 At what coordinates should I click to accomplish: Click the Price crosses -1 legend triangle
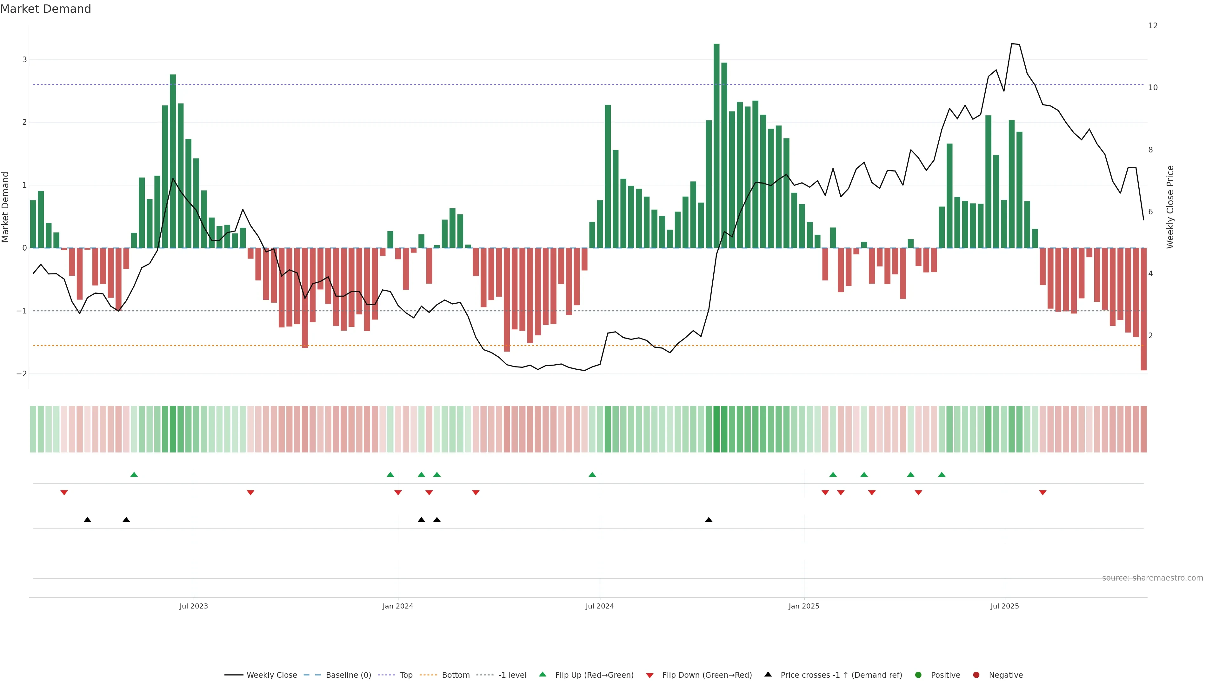pos(768,674)
